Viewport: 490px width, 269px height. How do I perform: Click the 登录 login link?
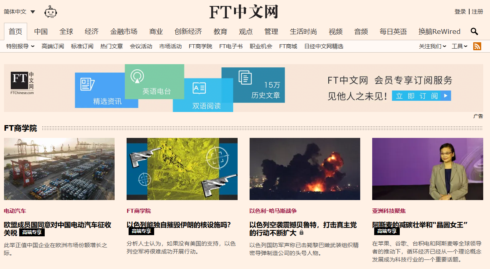(x=460, y=12)
